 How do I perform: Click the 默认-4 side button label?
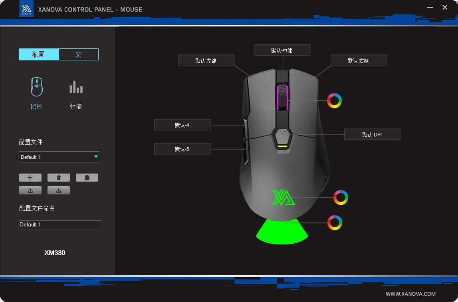tap(182, 125)
